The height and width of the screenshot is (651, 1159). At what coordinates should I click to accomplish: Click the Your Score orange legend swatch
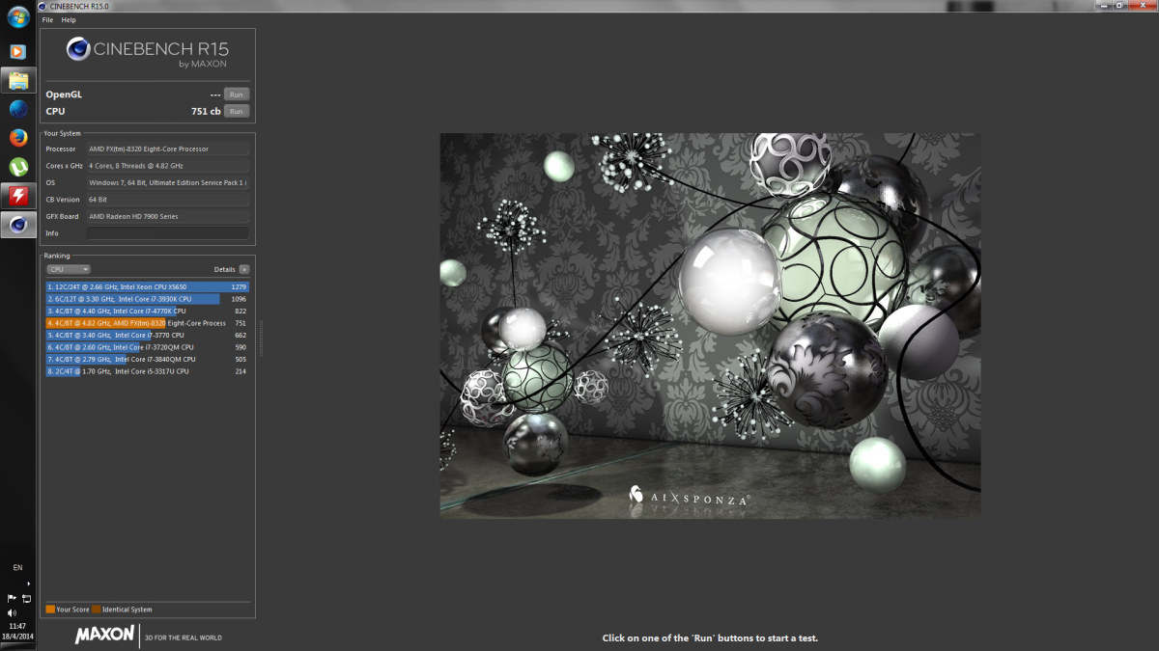[50, 610]
